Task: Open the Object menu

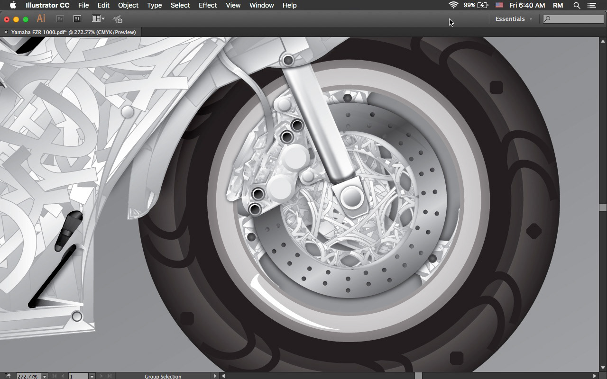Action: click(x=128, y=5)
